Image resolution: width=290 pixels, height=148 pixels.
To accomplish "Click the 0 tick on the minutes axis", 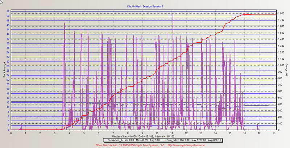I will coord(11,132).
